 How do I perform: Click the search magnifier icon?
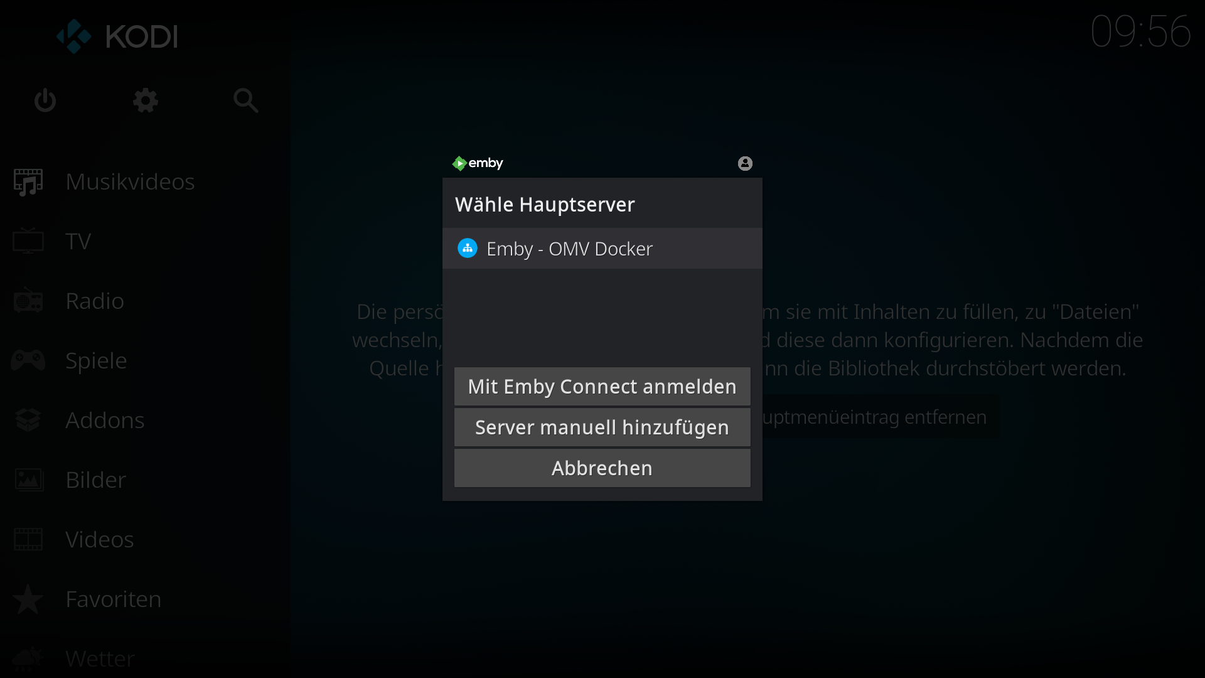pyautogui.click(x=246, y=100)
